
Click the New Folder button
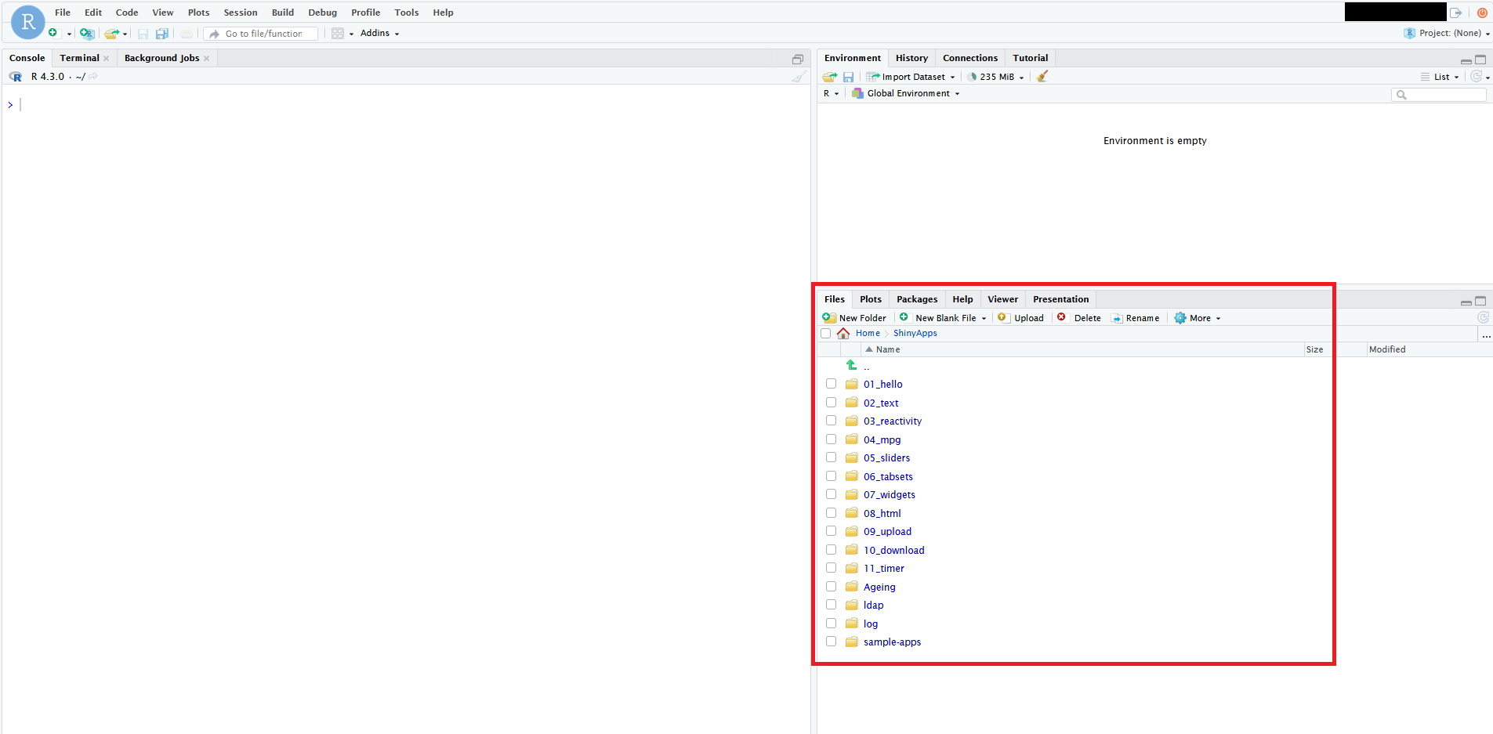(x=854, y=318)
